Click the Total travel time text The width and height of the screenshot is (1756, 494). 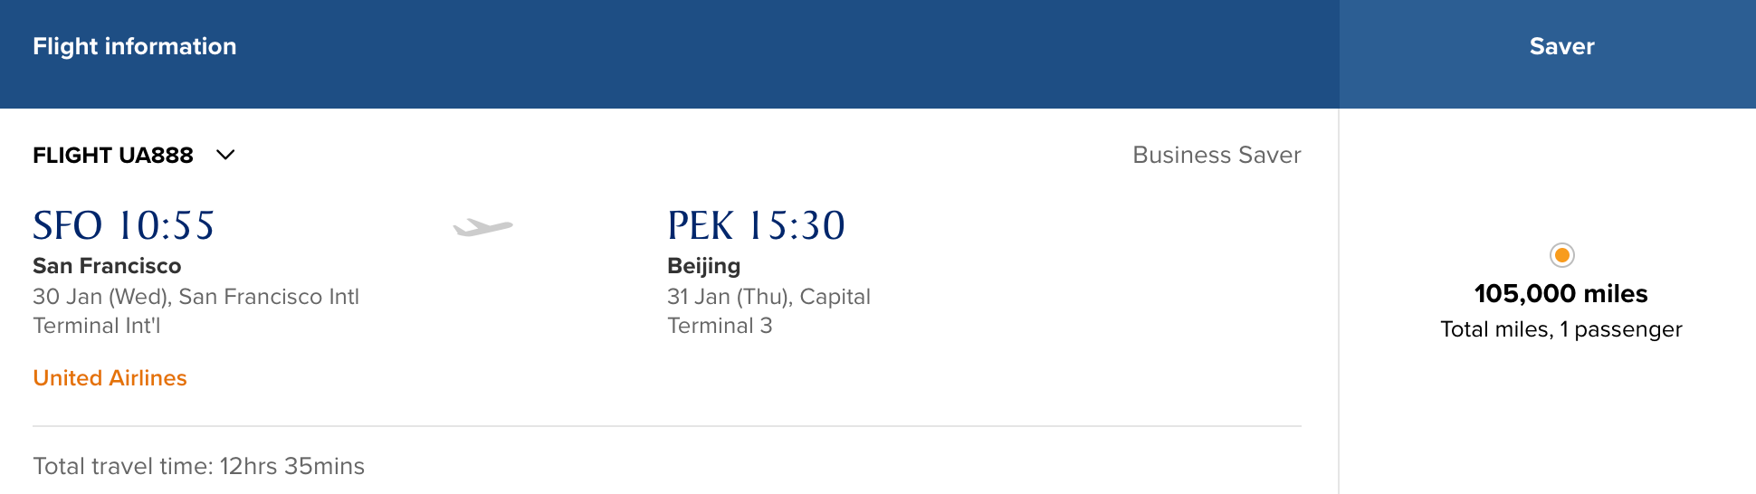click(199, 466)
